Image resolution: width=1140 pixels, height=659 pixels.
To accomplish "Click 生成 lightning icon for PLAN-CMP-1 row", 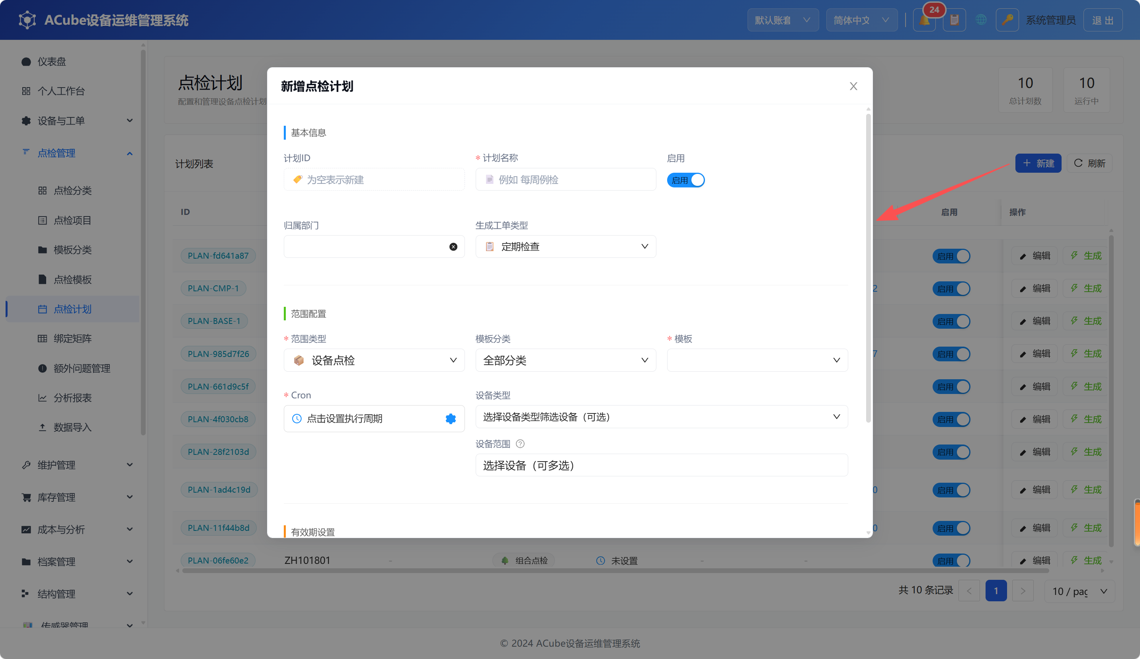I will click(x=1074, y=288).
